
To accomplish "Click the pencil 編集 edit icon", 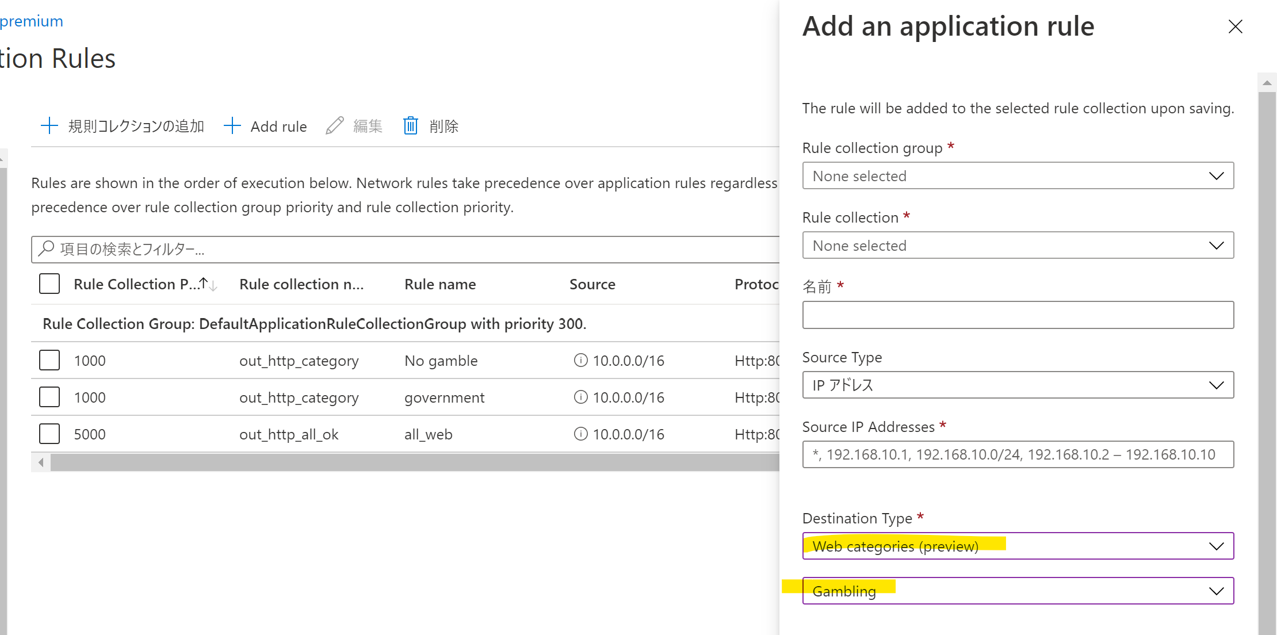I will click(x=335, y=126).
